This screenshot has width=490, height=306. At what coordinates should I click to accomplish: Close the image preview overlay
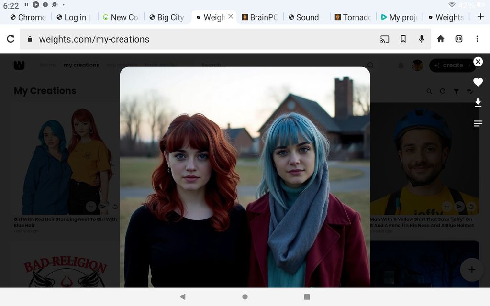coord(478,62)
